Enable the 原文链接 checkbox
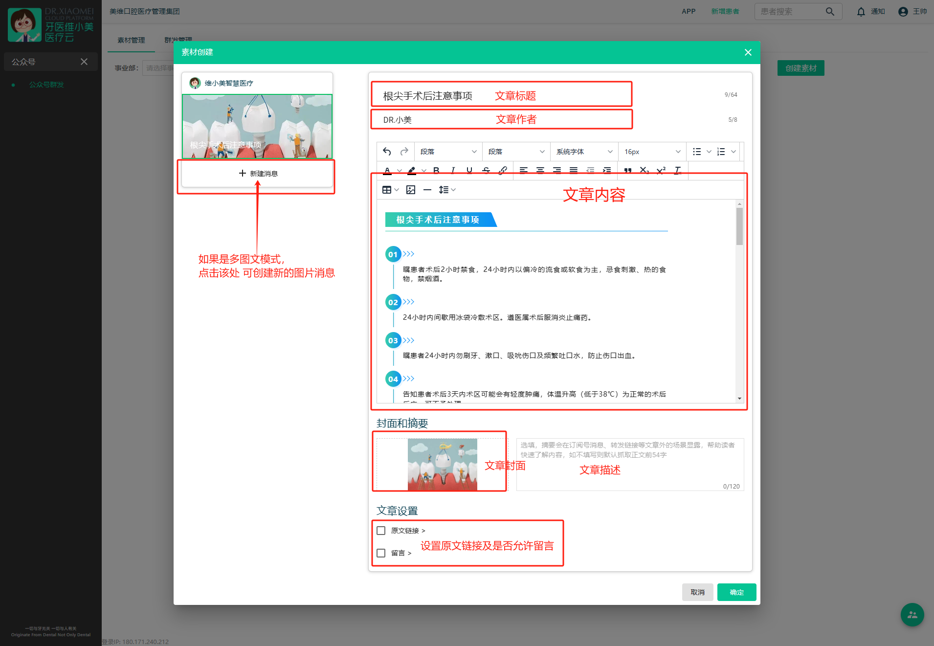Screen dimensions: 934x646 [x=381, y=531]
